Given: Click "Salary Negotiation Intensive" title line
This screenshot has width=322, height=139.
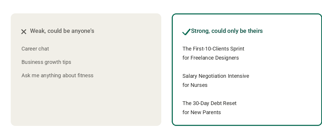Looking at the screenshot, I should point(216,76).
